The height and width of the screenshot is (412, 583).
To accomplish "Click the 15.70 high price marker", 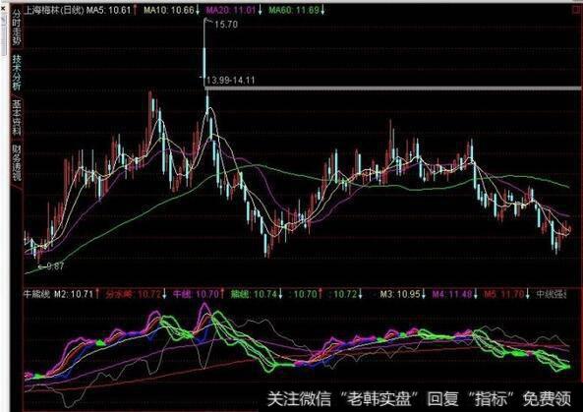I will [x=226, y=25].
